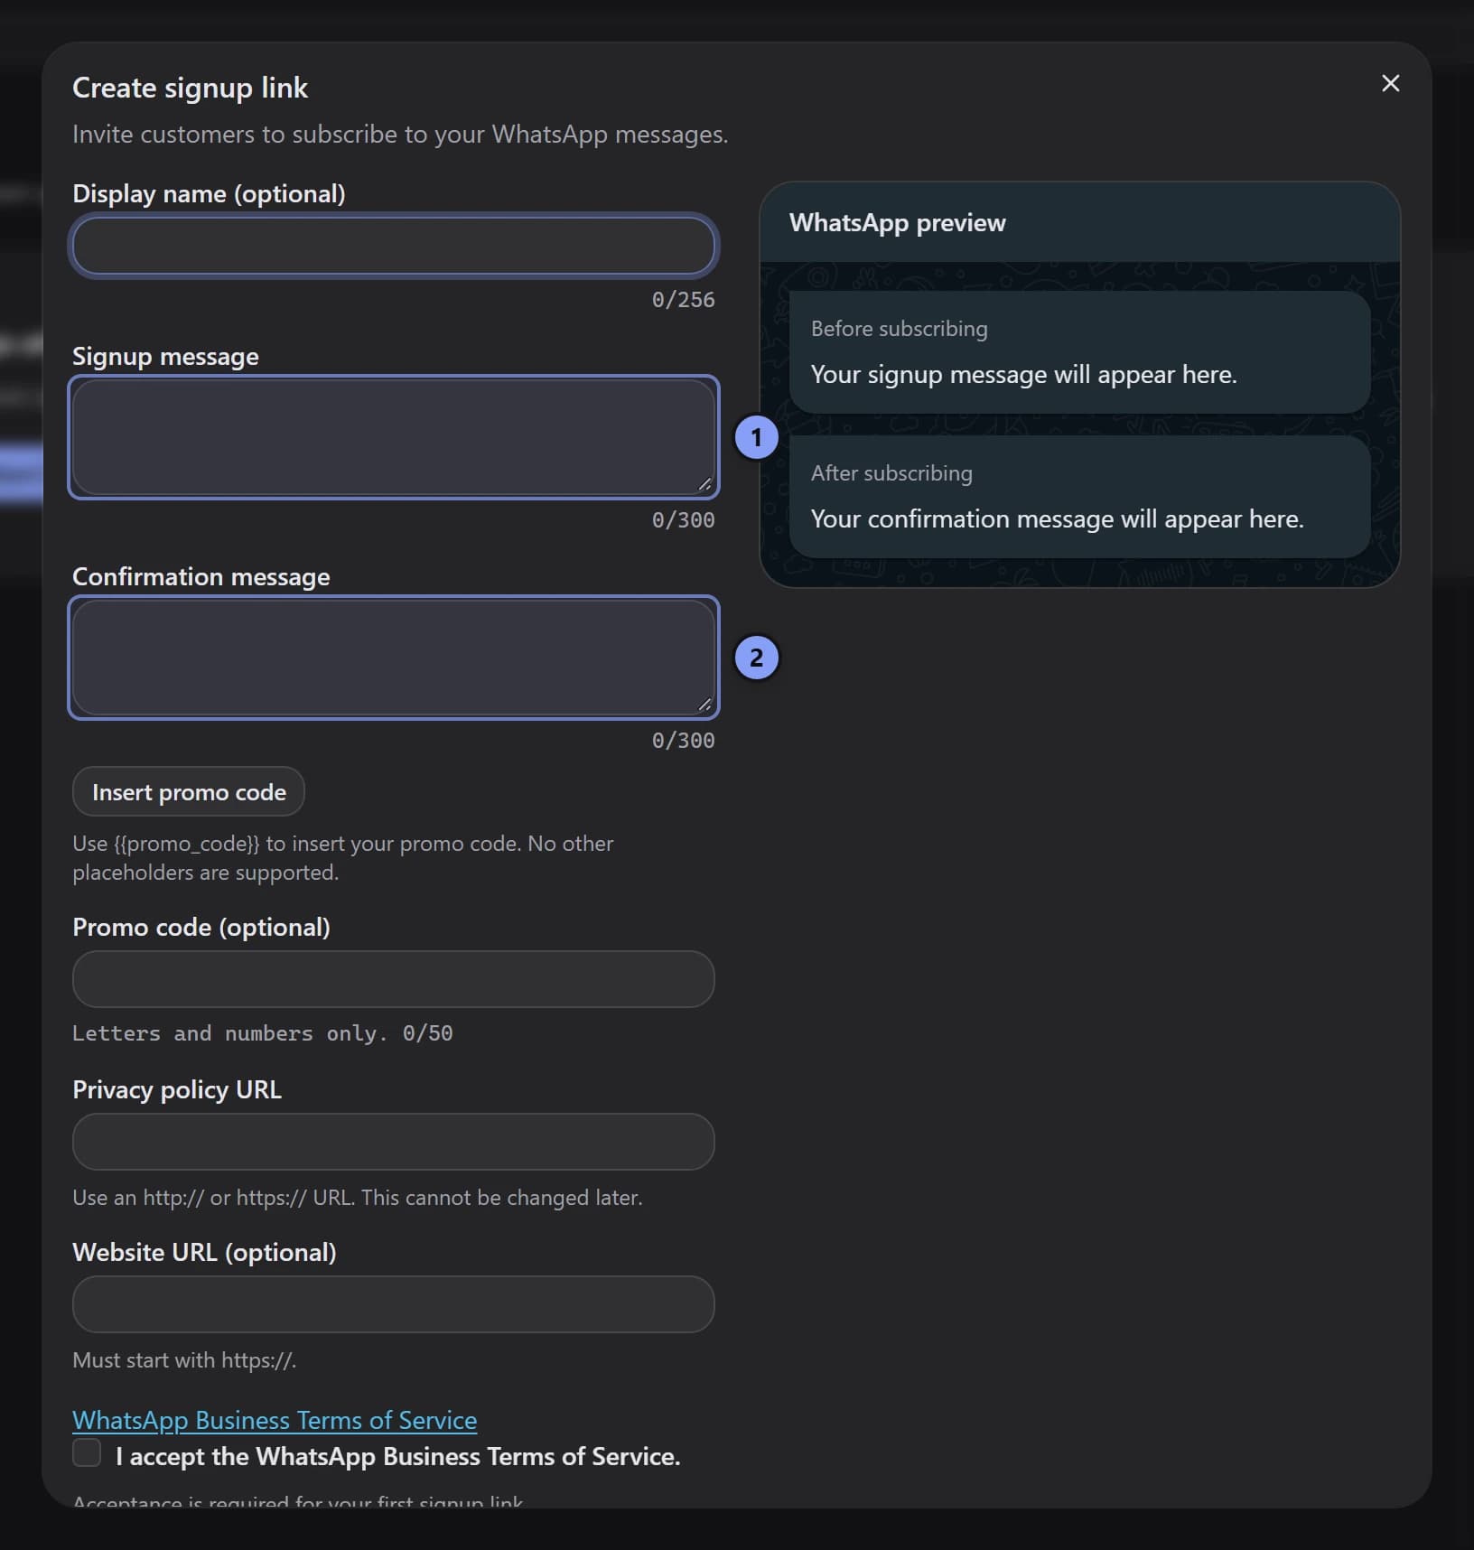Check the accept Terms of Service checkbox
1474x1550 pixels.
point(87,1453)
